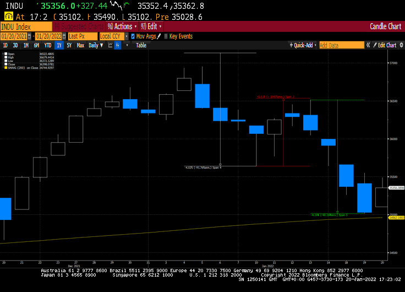Click the yellow gauge icon beside At 17:2
This screenshot has height=292, width=405.
(x=8, y=17)
